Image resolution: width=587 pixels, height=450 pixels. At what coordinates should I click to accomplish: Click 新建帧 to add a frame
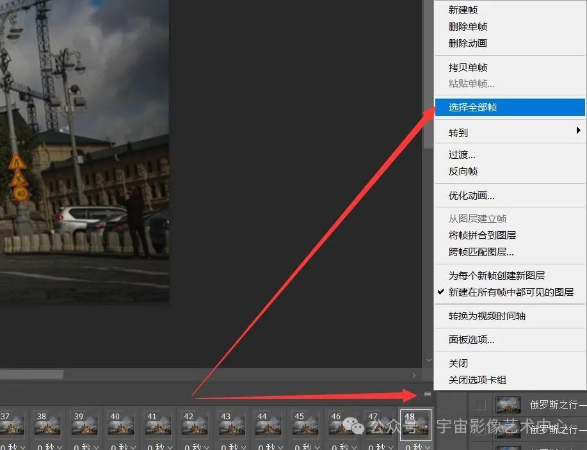point(463,10)
